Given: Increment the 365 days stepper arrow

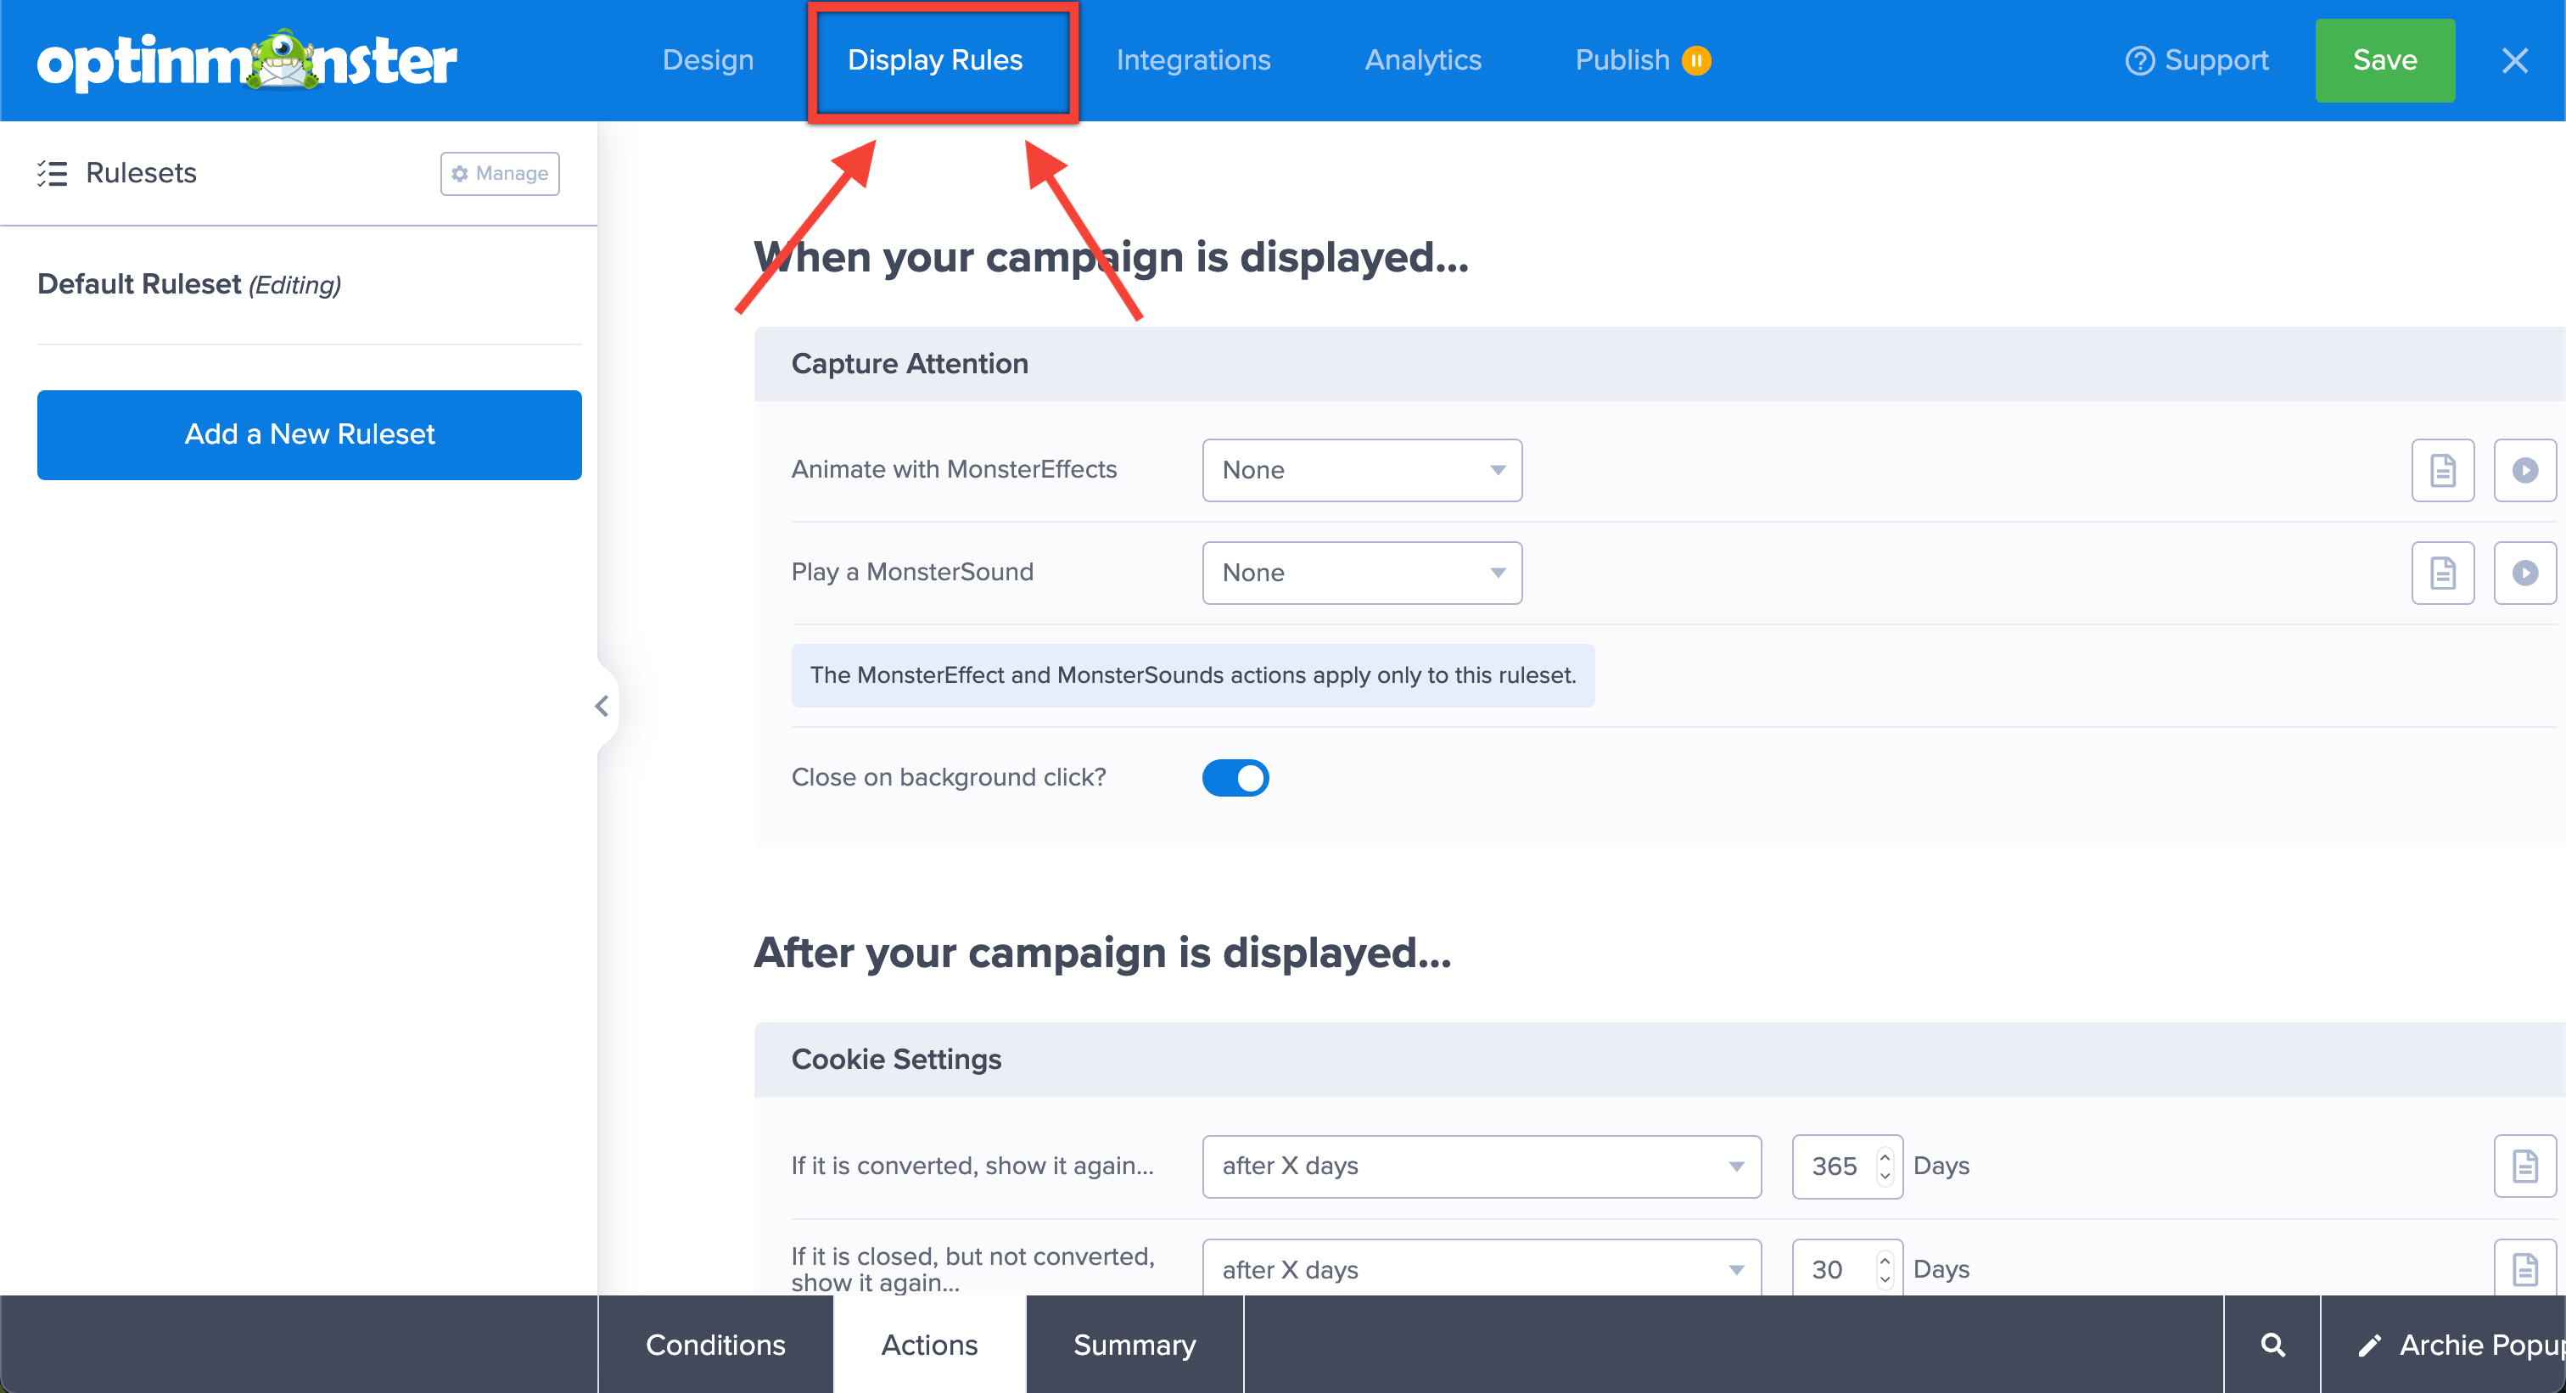Looking at the screenshot, I should point(1884,1156).
